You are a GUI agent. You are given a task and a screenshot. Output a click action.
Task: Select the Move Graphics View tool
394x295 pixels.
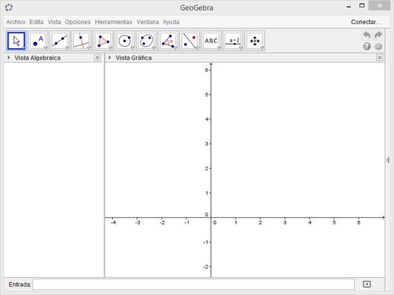click(254, 41)
